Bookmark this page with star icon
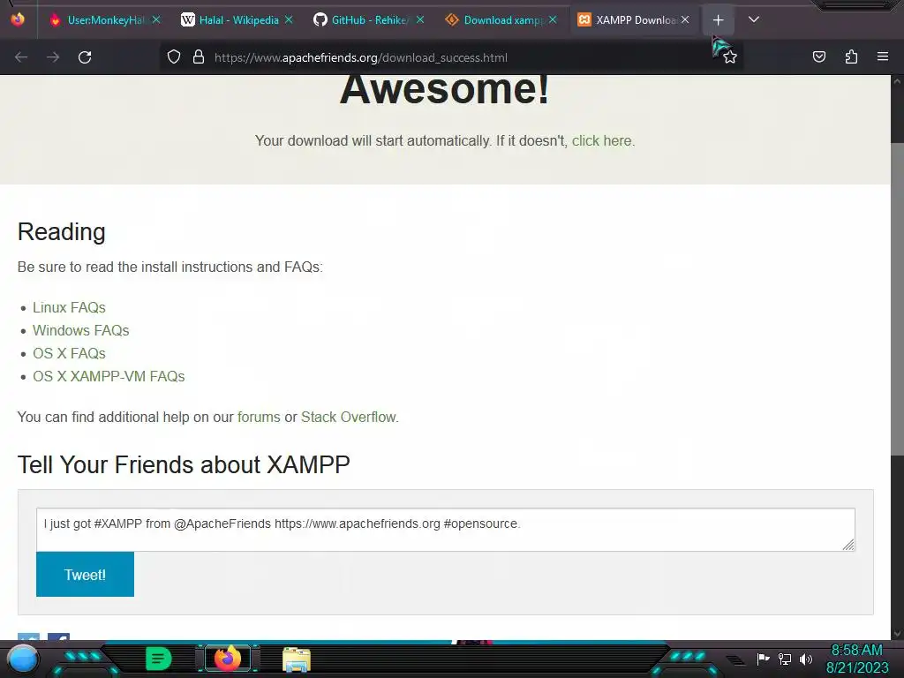 click(x=730, y=57)
